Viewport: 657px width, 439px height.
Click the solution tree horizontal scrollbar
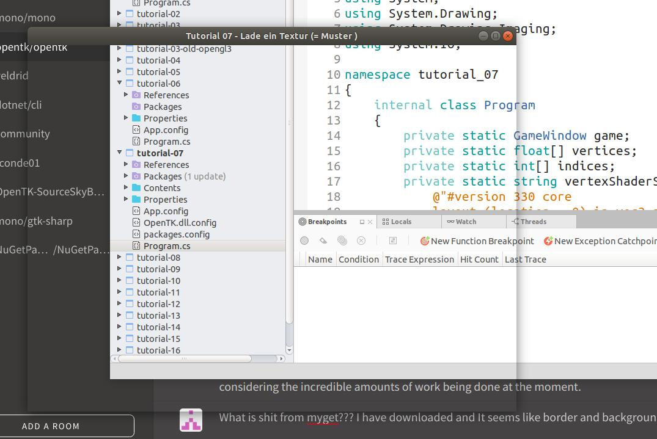point(185,359)
